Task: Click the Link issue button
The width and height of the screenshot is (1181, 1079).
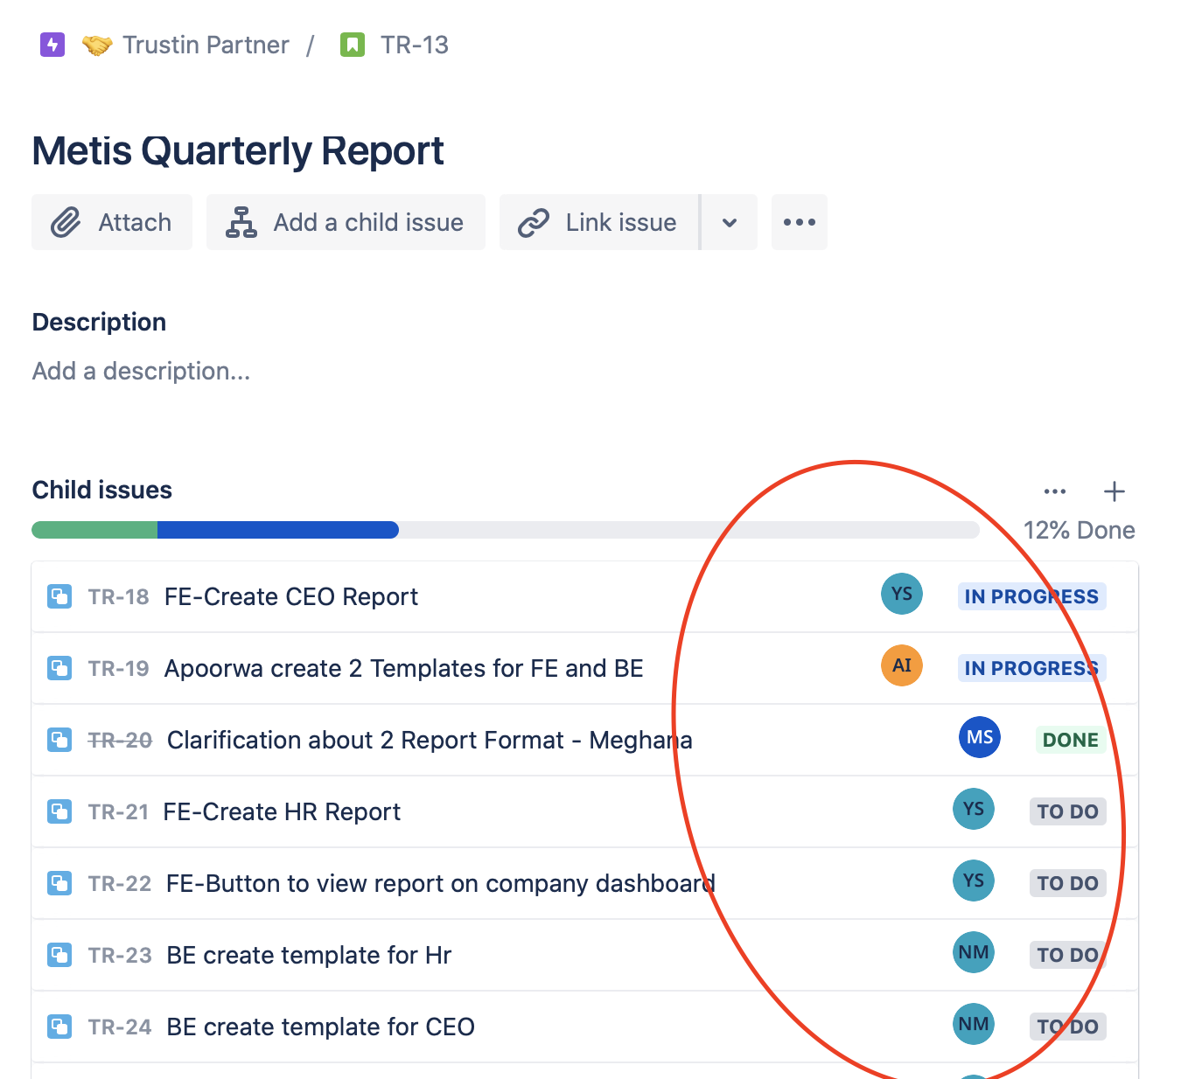Action: (x=599, y=222)
